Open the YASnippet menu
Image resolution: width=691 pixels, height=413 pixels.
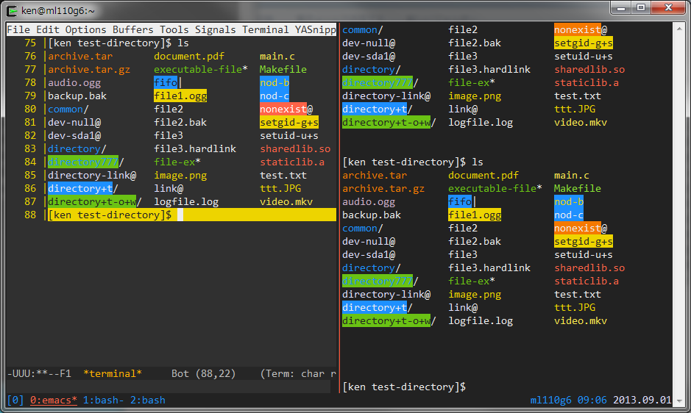316,29
